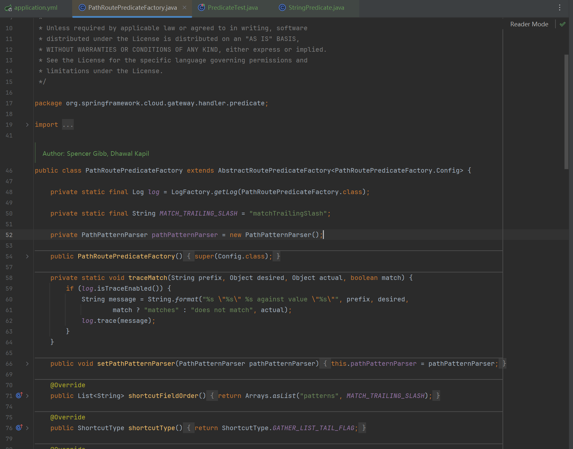Viewport: 573px width, 449px height.
Task: Select the PathRoutePredicateFactory.java tab
Action: pyautogui.click(x=132, y=7)
